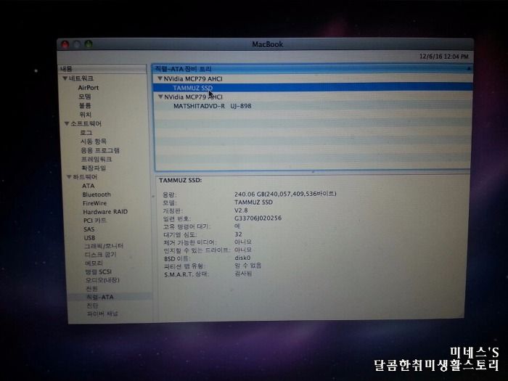
Task: Show the 로그 entry under 소프트웨어
Action: click(86, 133)
